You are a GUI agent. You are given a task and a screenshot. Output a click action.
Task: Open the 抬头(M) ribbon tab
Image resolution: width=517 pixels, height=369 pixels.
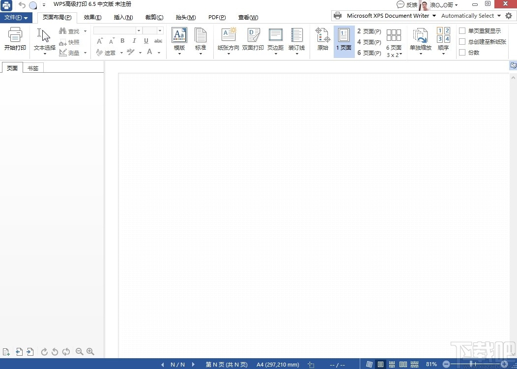click(x=186, y=18)
